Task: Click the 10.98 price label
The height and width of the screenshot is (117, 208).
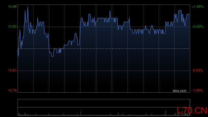Action: 12,6
